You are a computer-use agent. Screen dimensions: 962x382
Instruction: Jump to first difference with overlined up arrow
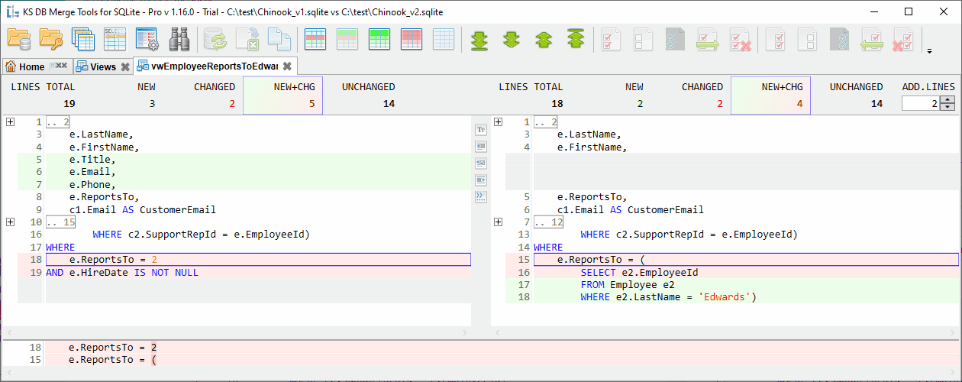(575, 39)
